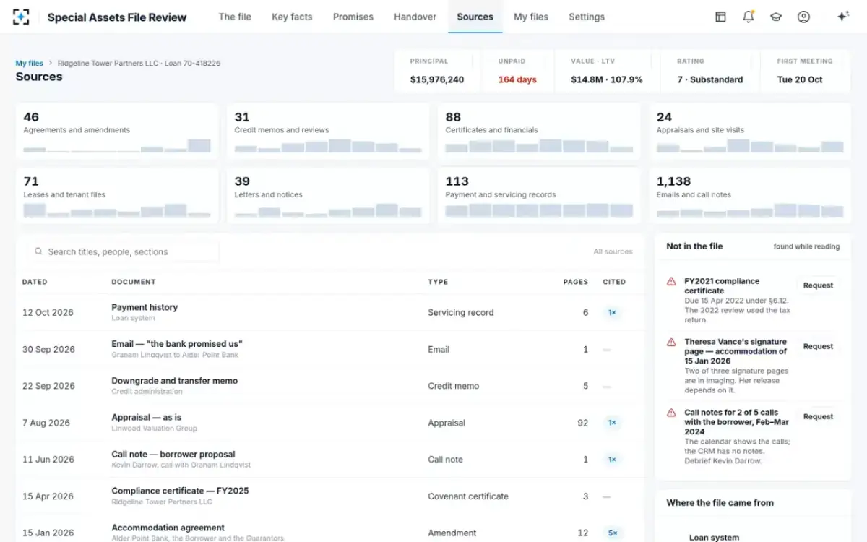Open the My files tab
This screenshot has height=542, width=867.
(531, 17)
